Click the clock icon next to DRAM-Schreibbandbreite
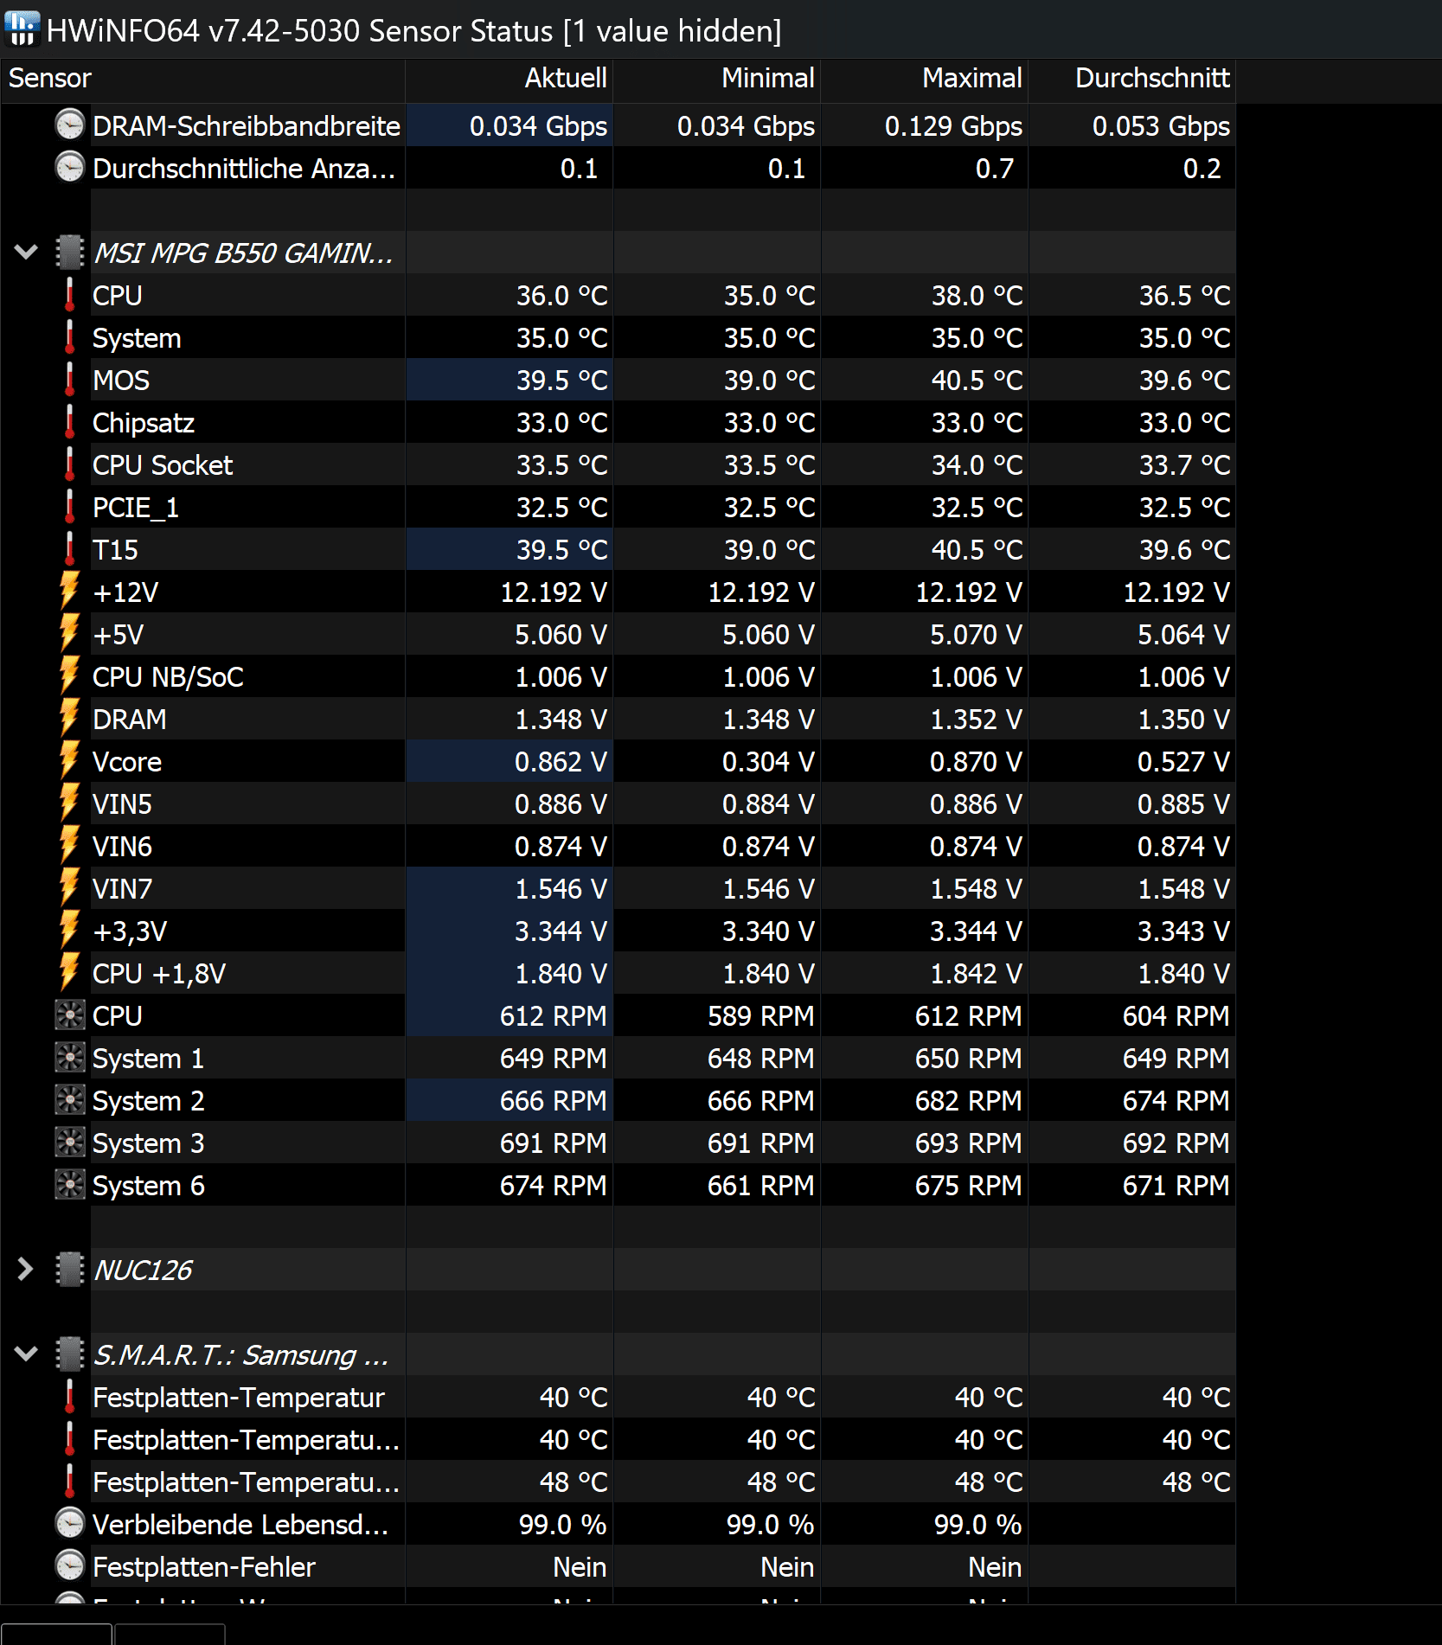 click(69, 125)
